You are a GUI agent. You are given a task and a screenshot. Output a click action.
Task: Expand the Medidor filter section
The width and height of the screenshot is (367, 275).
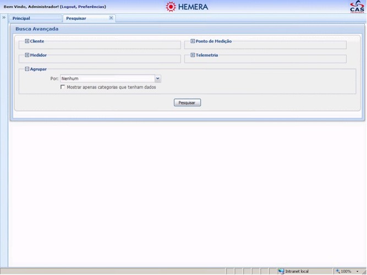pyautogui.click(x=27, y=55)
